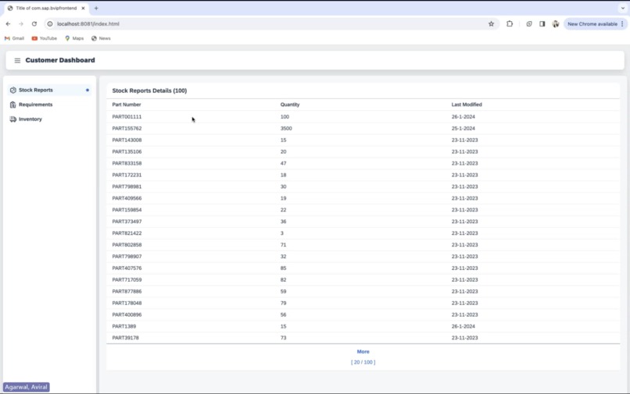
Task: Click the [ 20 / 100 ] row counter
Action: (x=363, y=362)
